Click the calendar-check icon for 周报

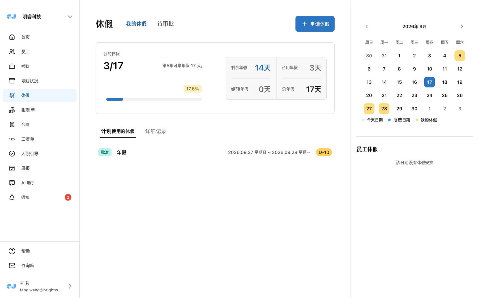tap(12, 168)
